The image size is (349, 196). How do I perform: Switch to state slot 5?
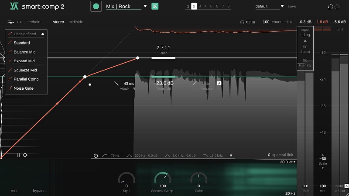coord(211,6)
